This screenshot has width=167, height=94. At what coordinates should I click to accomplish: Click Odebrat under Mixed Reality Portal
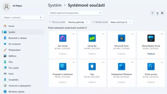tap(151, 54)
